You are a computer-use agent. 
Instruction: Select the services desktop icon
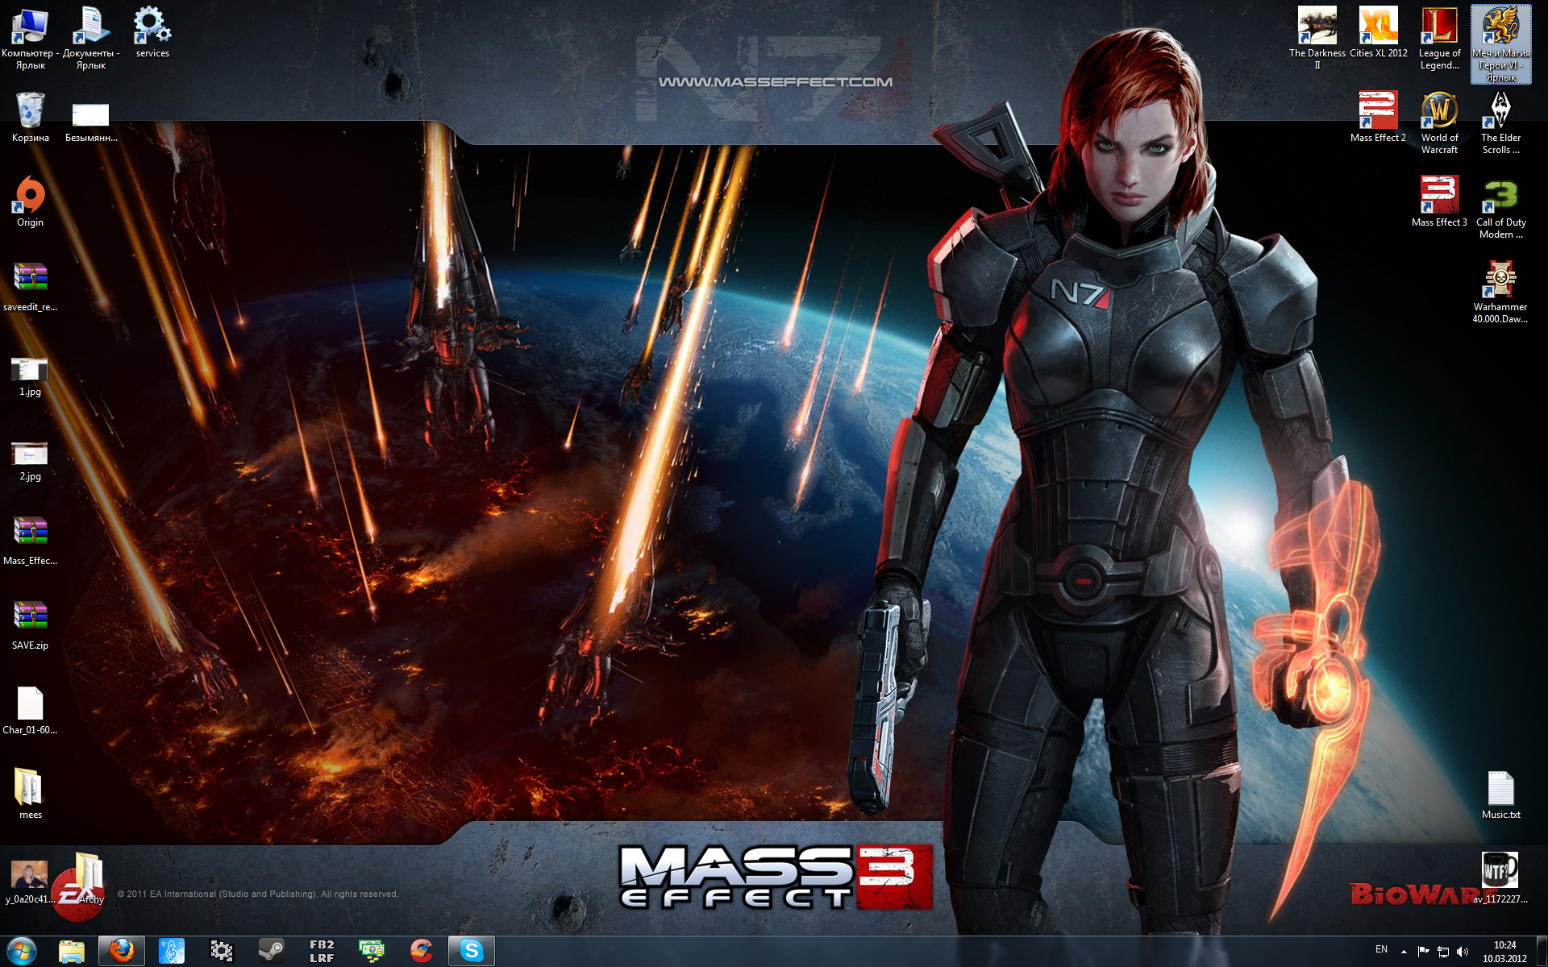click(152, 32)
